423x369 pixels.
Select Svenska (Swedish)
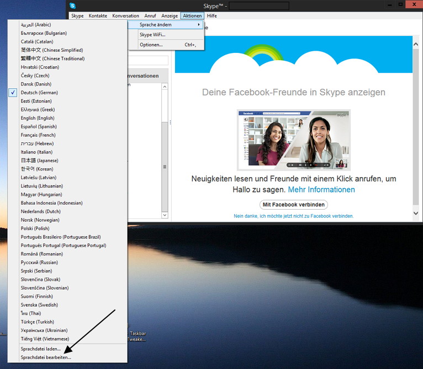67,305
